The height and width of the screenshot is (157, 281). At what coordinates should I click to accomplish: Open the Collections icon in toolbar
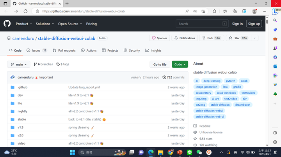click(x=235, y=11)
